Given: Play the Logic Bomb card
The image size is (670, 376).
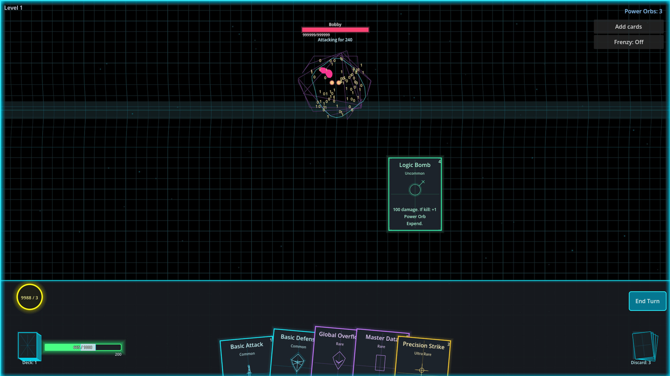Looking at the screenshot, I should [x=415, y=194].
